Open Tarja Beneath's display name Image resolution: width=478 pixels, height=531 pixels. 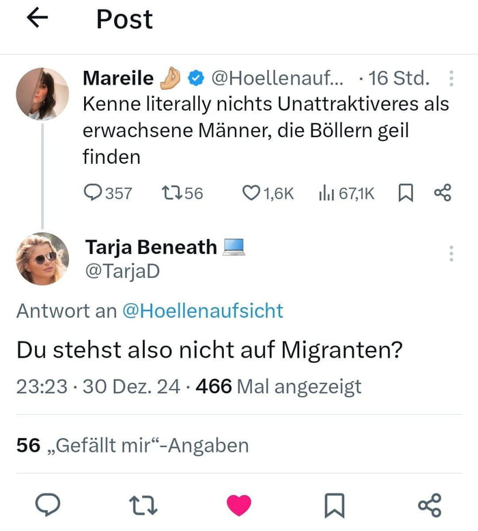tap(151, 247)
